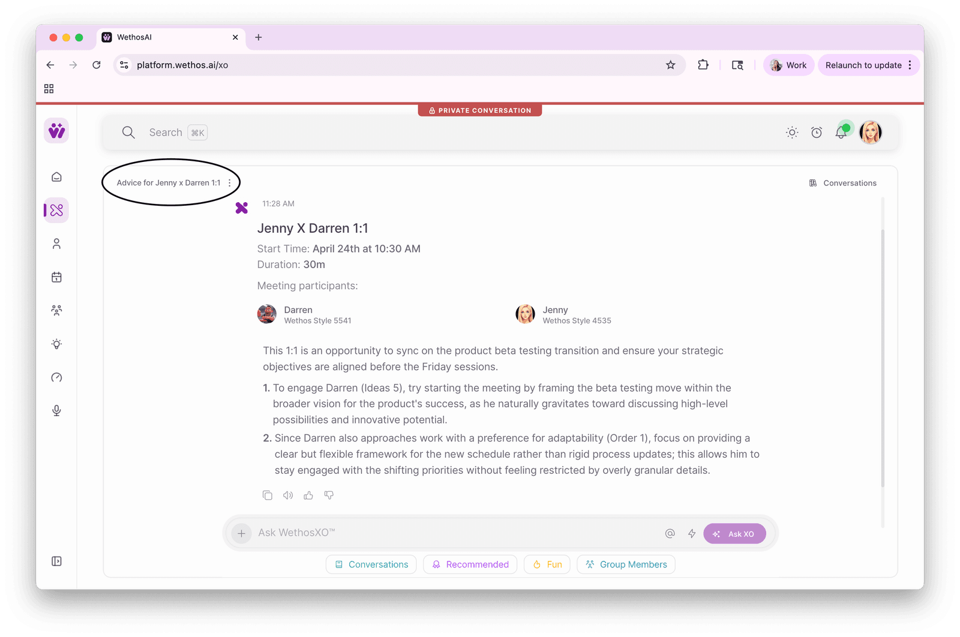Open the person profile sidebar icon
Screen dimensions: 960x637
point(56,244)
